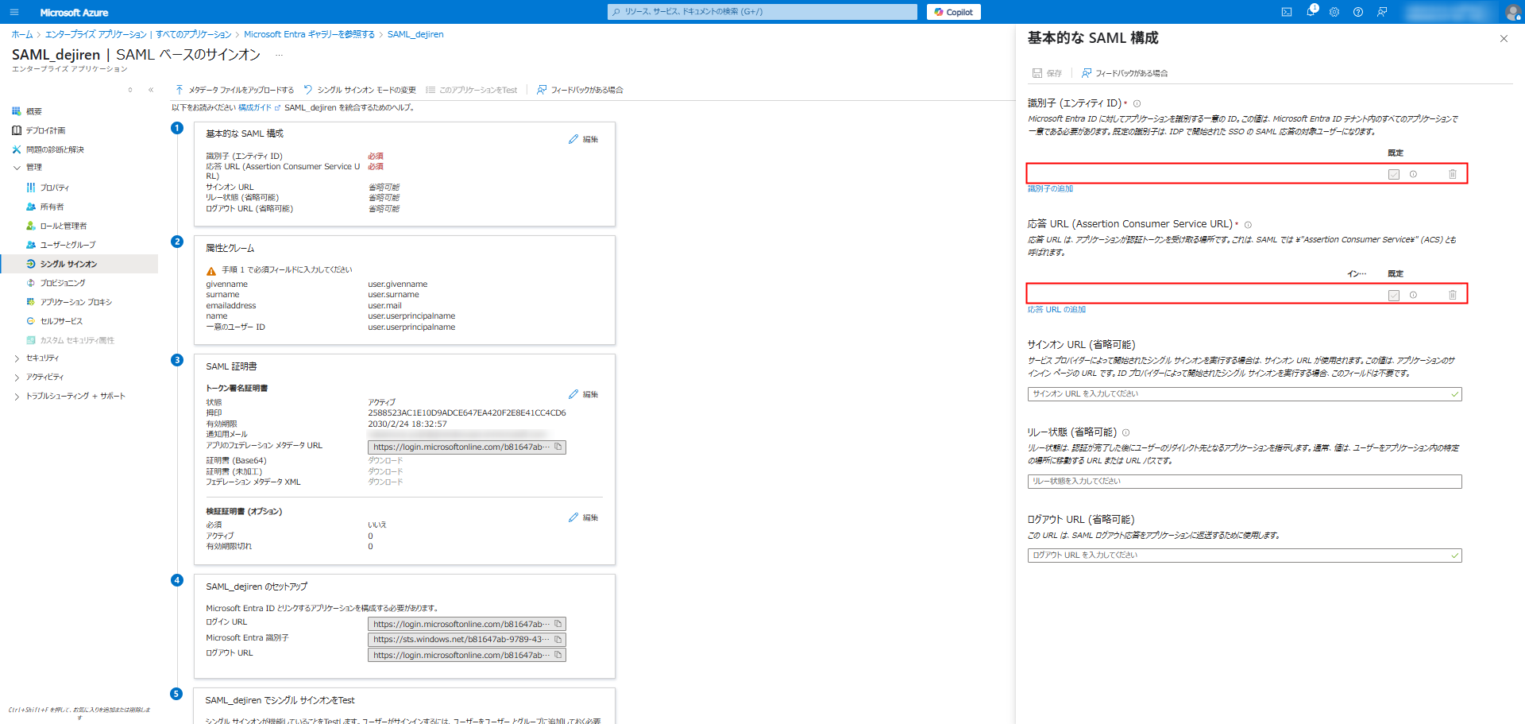The width and height of the screenshot is (1525, 724).
Task: Open the help question mark
Action: (1358, 12)
